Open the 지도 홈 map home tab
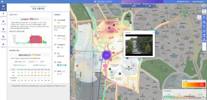The image size is (207, 100). point(3,7)
